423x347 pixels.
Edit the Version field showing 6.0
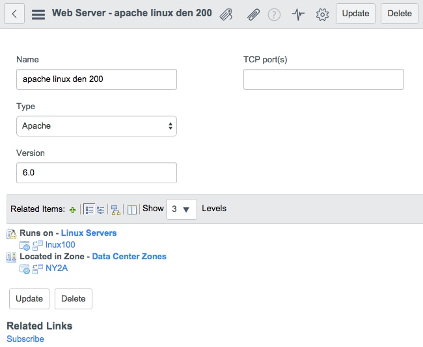coord(96,173)
